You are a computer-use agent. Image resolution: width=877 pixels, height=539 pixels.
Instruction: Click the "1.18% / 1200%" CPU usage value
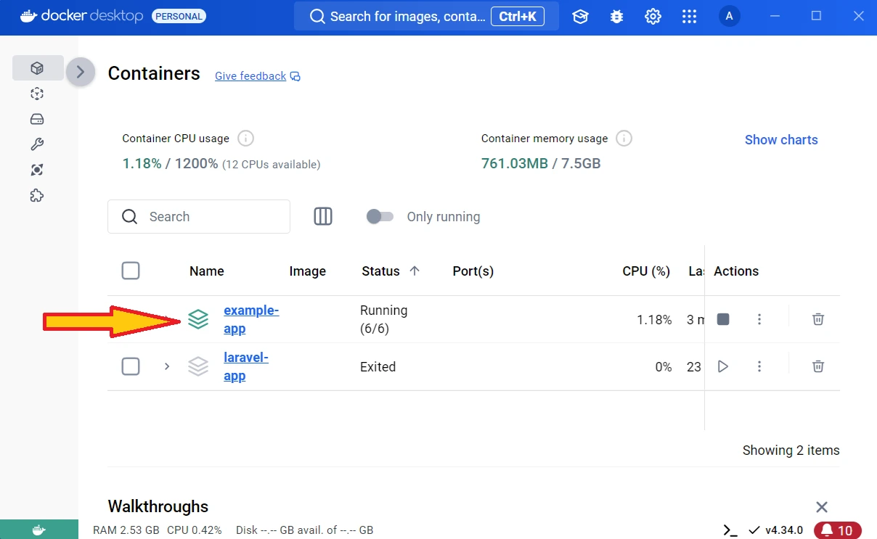point(170,164)
